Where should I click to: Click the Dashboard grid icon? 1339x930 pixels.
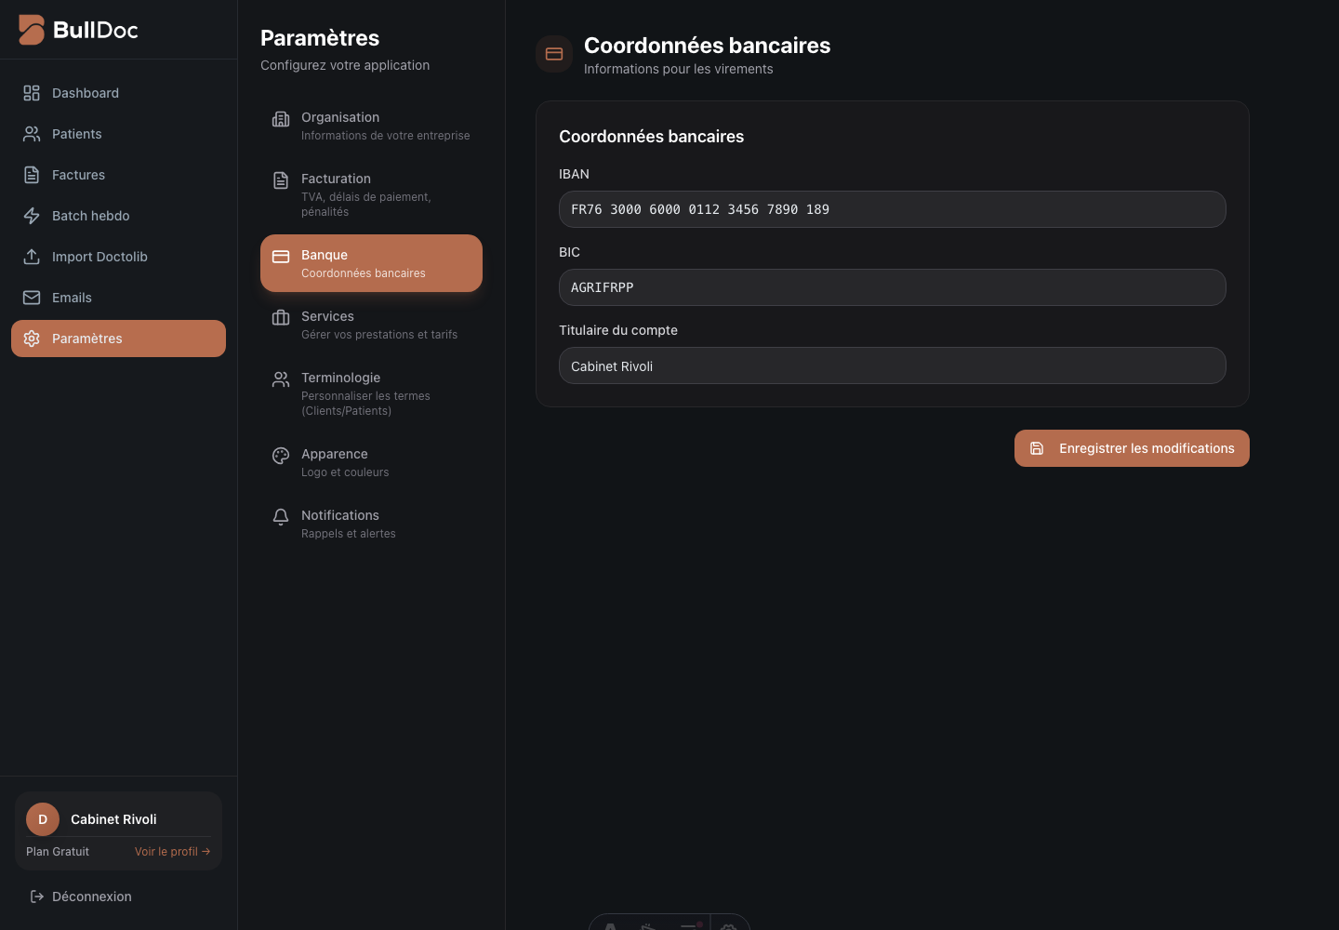32,93
